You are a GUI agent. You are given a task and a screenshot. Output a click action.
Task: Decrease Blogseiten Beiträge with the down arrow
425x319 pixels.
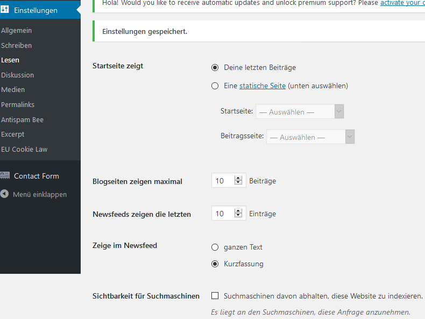coord(238,182)
